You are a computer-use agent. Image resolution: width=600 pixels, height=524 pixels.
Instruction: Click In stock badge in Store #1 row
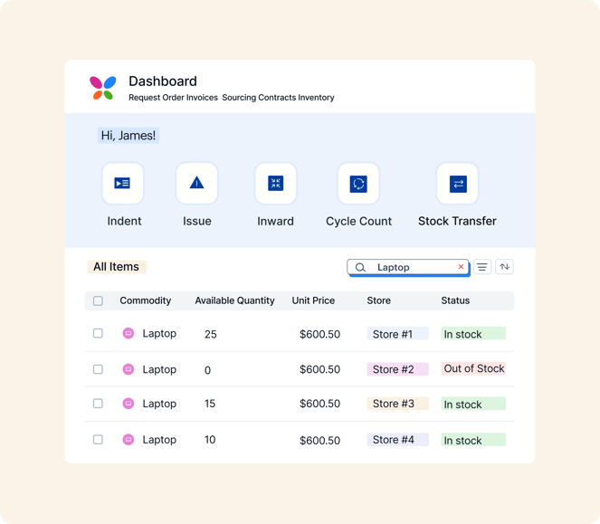coord(473,334)
